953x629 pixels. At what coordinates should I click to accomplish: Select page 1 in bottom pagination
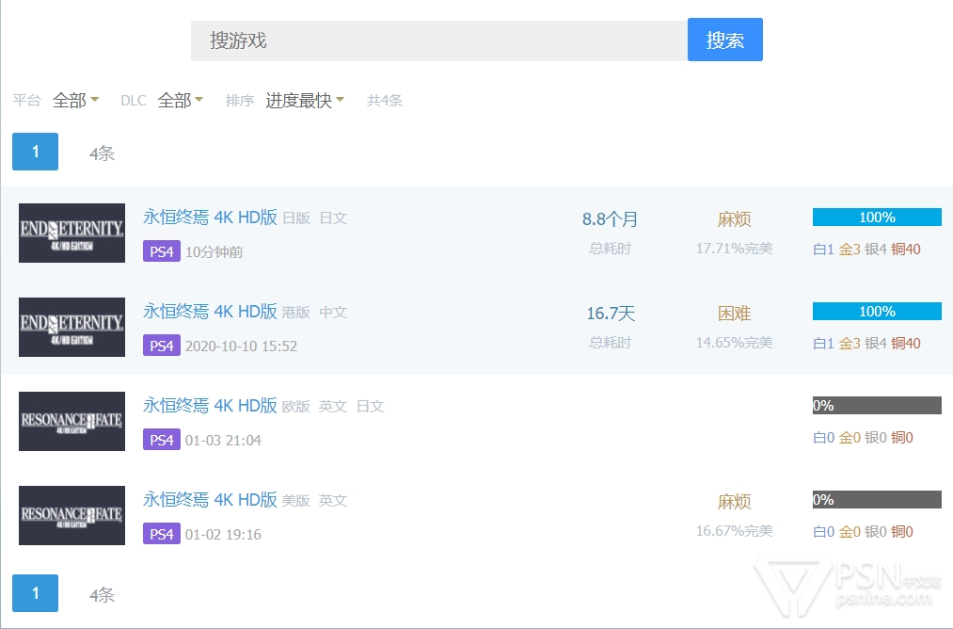coord(35,593)
